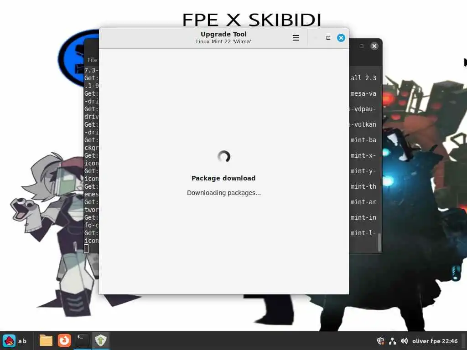Minimize the Upgrade Tool window
The width and height of the screenshot is (467, 350).
(x=316, y=38)
